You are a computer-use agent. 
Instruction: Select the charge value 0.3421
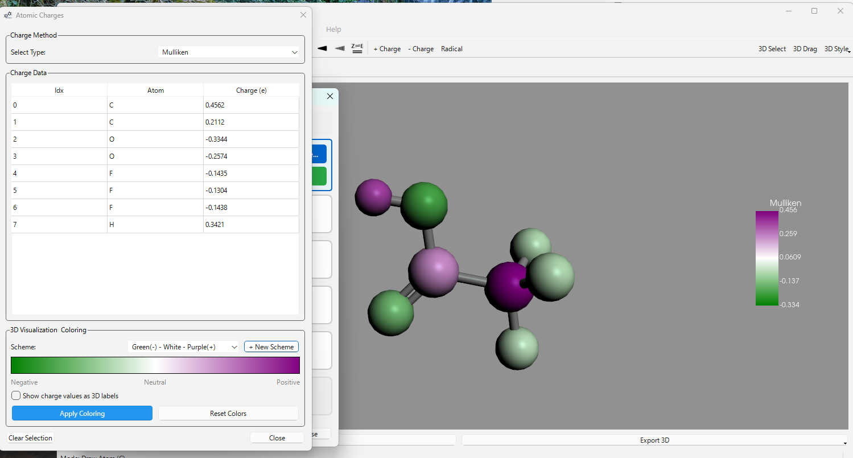251,225
